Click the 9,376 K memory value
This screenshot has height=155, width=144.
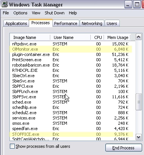pyautogui.click(x=121, y=134)
